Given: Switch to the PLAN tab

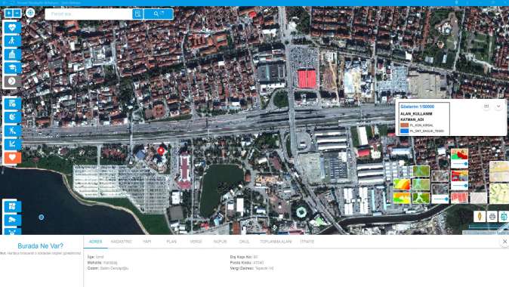Looking at the screenshot, I should pos(171,242).
